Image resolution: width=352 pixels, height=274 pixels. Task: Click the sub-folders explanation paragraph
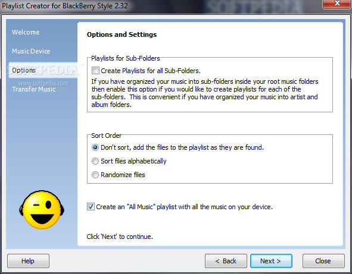205,93
